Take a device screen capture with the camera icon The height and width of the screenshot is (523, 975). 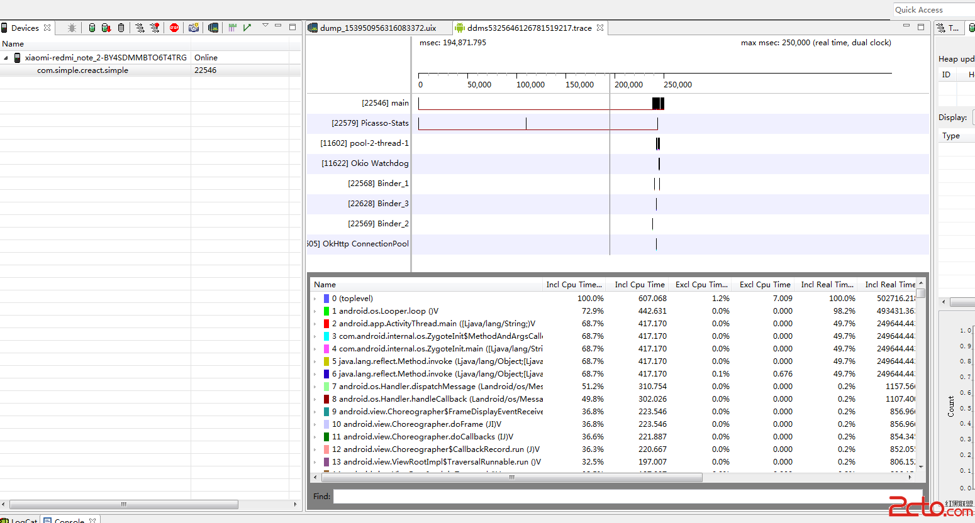click(194, 28)
